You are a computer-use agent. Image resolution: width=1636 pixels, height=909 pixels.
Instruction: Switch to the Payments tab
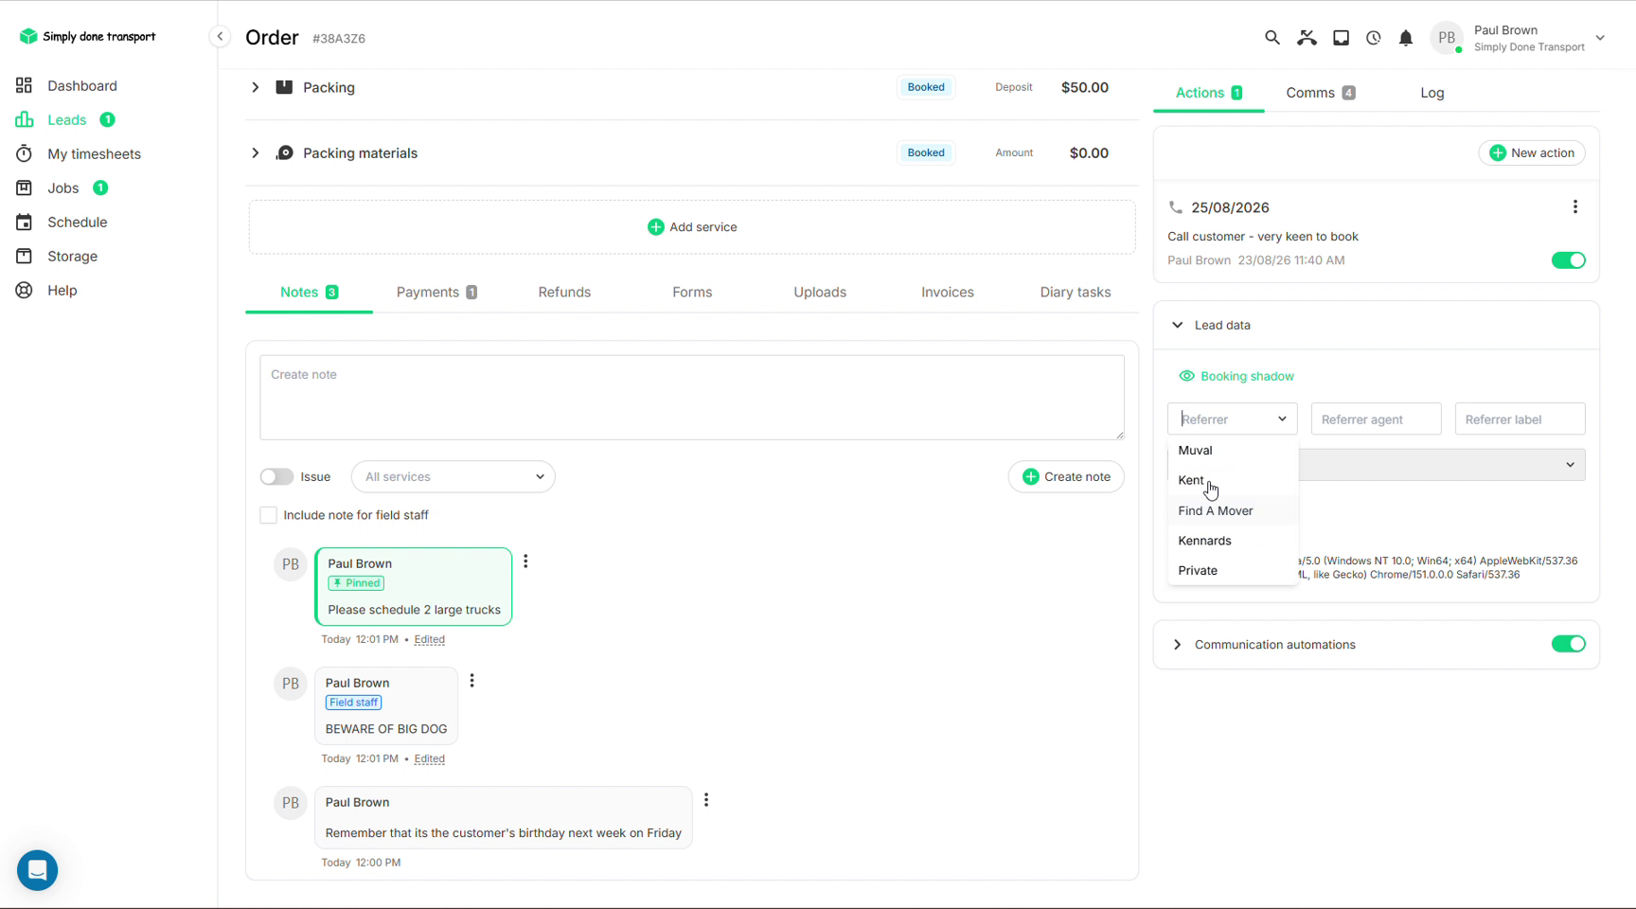pos(436,292)
